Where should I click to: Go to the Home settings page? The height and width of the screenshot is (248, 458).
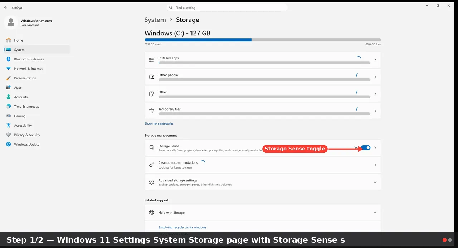37,40
